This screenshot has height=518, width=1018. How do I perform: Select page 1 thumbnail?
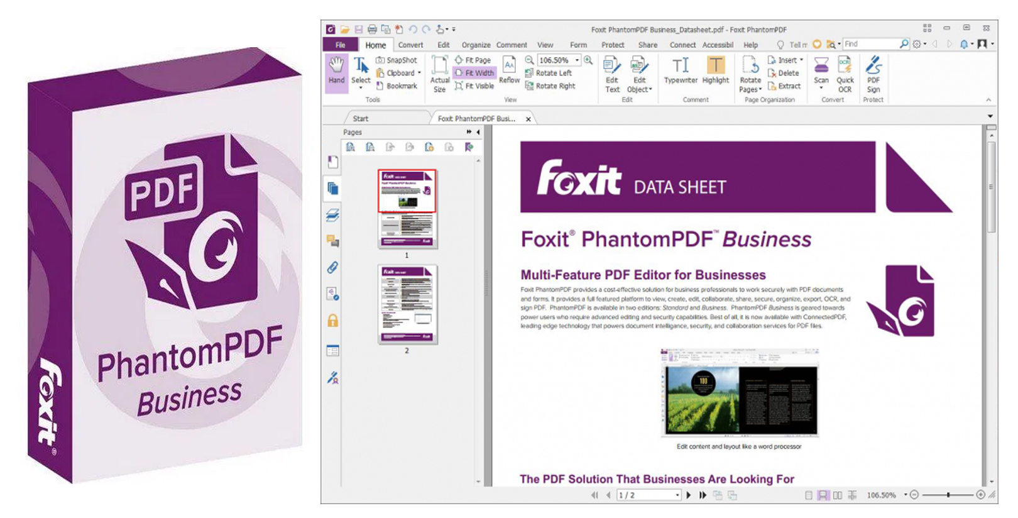tap(407, 208)
